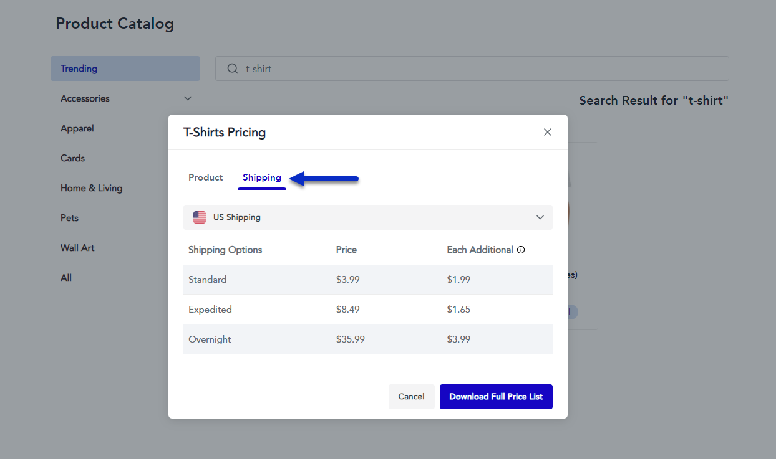
Task: Select the All category
Action: pyautogui.click(x=65, y=278)
